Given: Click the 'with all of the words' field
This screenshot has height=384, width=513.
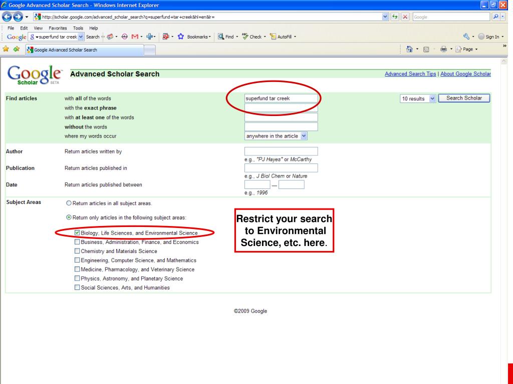Looking at the screenshot, I should (x=281, y=98).
